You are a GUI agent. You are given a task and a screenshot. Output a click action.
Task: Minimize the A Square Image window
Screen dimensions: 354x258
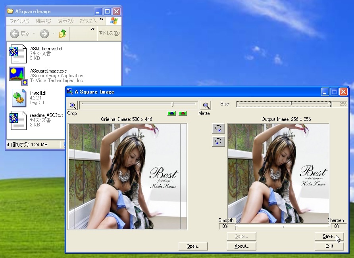coord(325,92)
